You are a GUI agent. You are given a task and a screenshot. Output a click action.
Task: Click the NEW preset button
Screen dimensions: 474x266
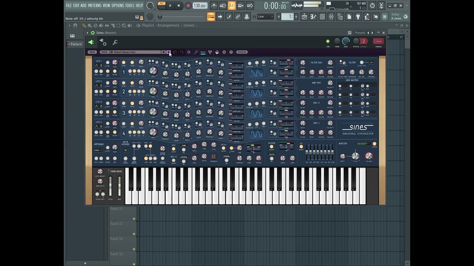pyautogui.click(x=92, y=52)
